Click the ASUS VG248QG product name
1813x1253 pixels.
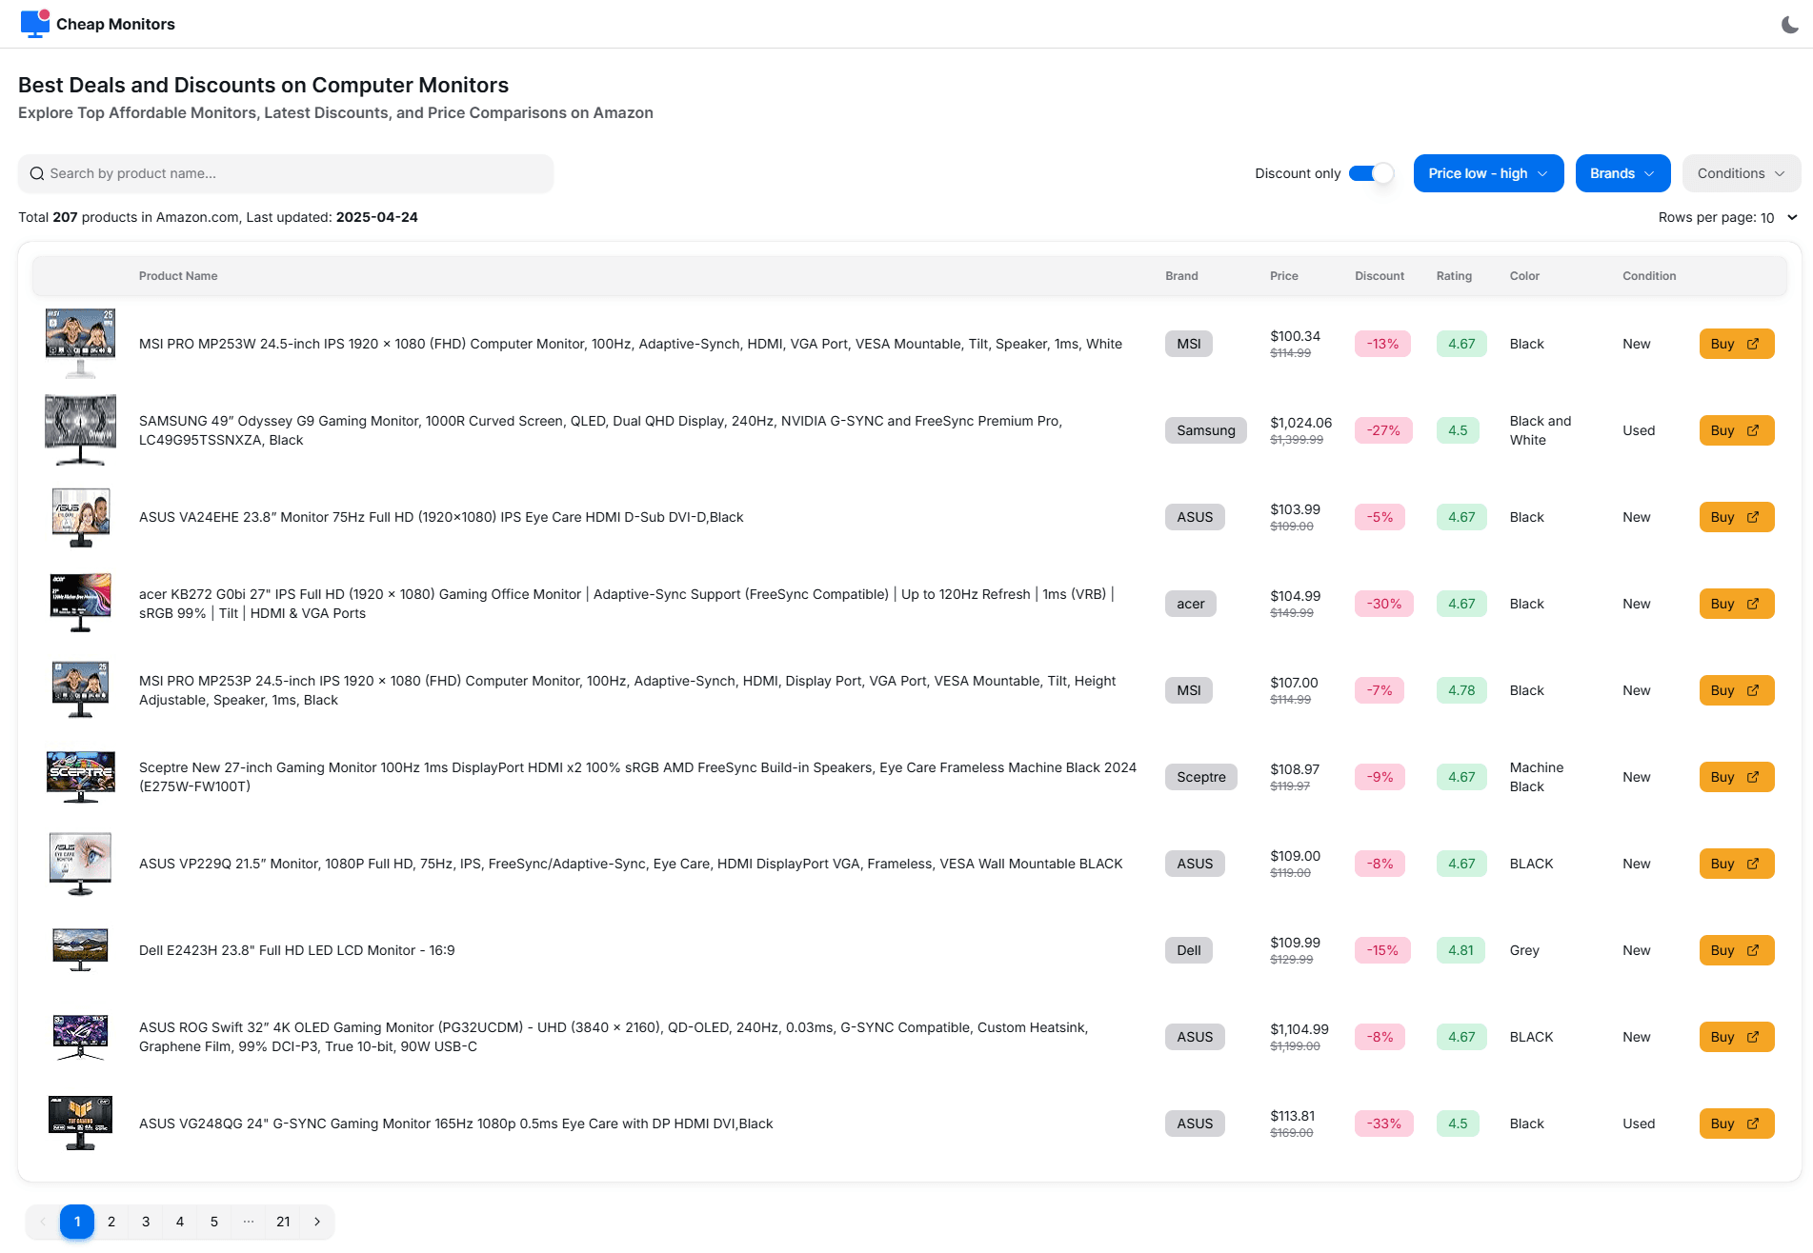click(x=455, y=1124)
